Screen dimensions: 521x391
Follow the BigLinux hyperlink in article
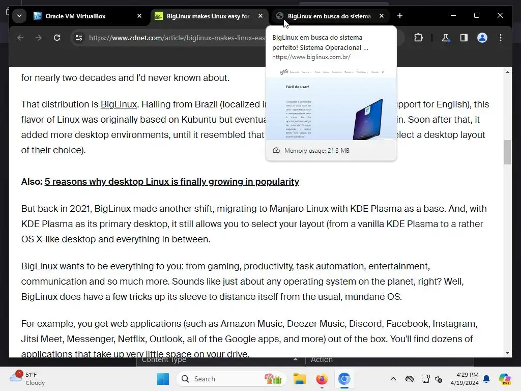pyautogui.click(x=119, y=104)
